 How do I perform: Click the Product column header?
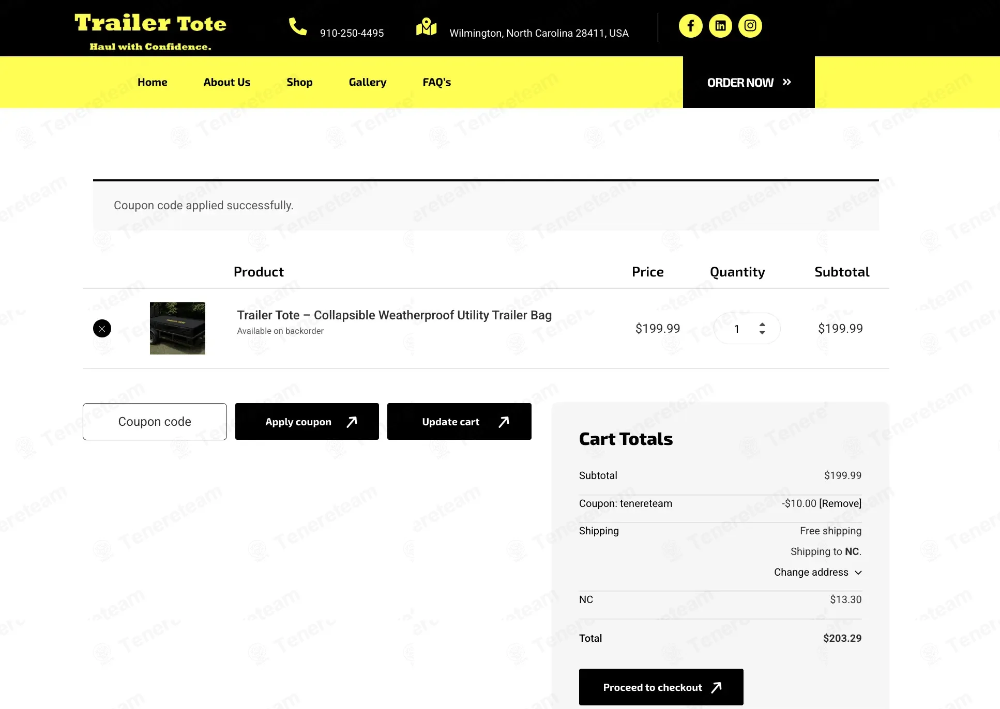pyautogui.click(x=259, y=272)
